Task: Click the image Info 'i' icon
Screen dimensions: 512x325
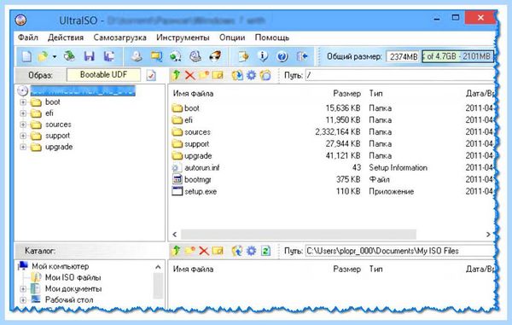Action: [x=263, y=56]
